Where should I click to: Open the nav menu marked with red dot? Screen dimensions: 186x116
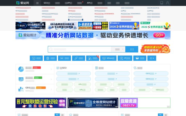click(80, 3)
